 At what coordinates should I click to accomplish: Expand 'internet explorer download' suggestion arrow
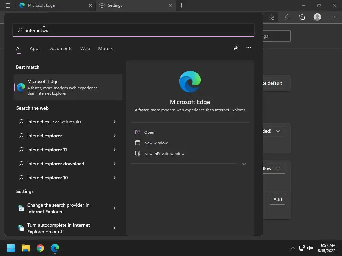pyautogui.click(x=114, y=164)
